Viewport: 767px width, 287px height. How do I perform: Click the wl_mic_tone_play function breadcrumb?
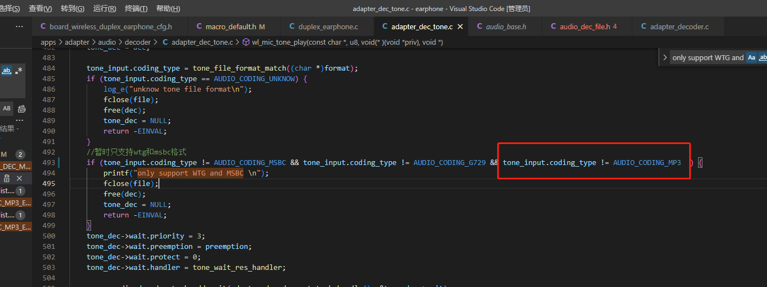[342, 42]
